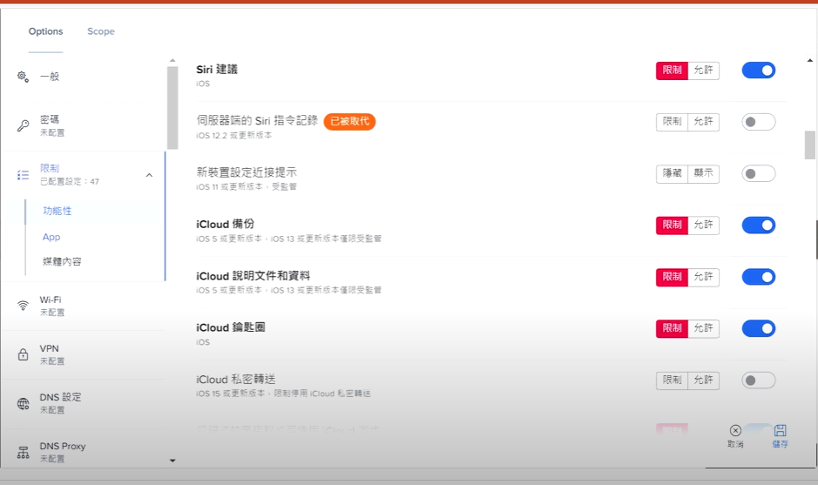Image resolution: width=818 pixels, height=485 pixels.
Task: Enable the 新裝置設定近接提示 switch
Action: click(x=759, y=173)
